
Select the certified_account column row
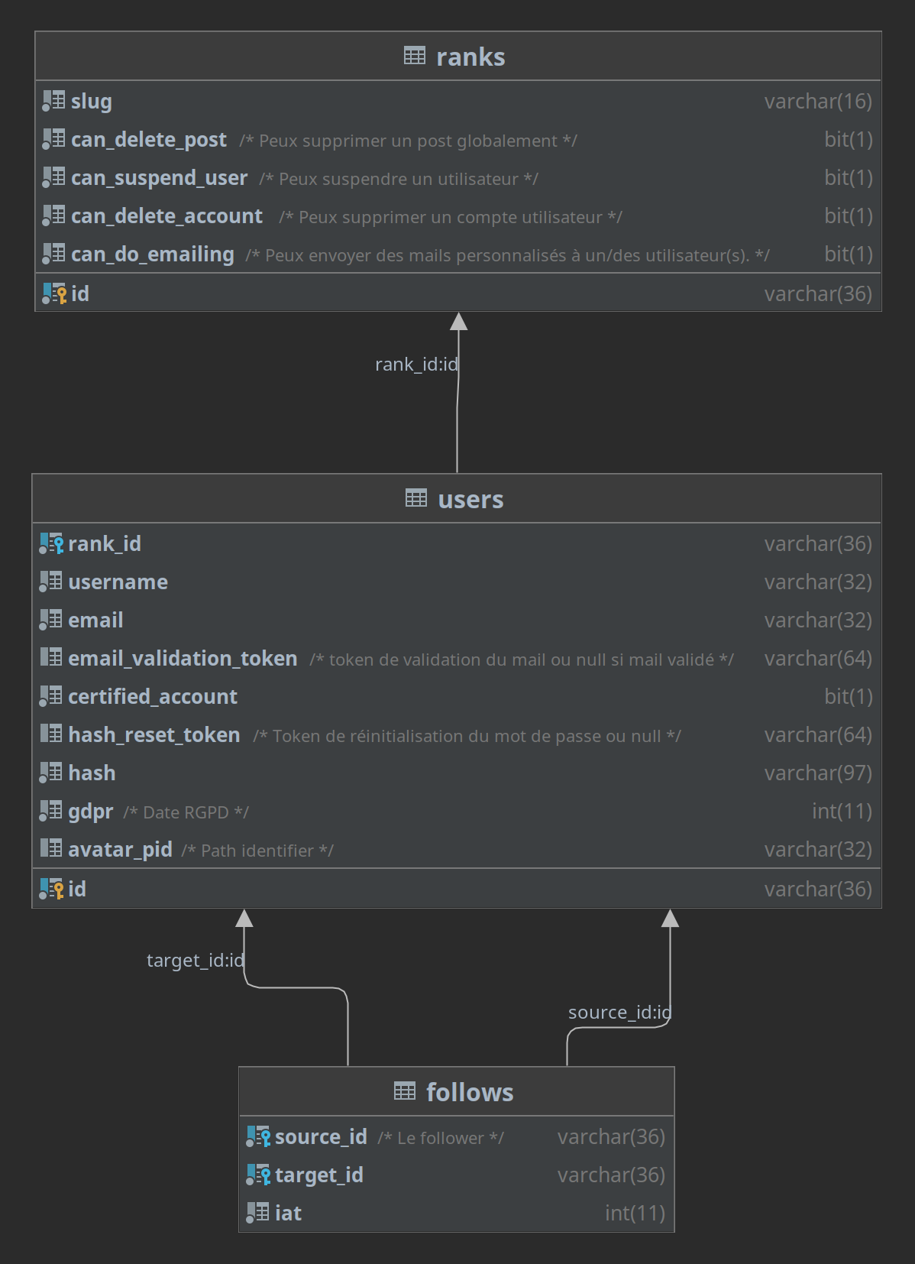[457, 696]
